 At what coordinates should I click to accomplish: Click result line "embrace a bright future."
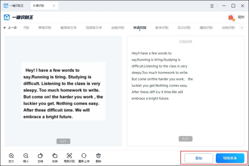[x=150, y=98]
